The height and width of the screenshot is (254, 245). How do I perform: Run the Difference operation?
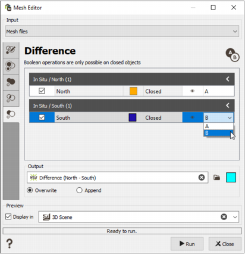coord(187,243)
